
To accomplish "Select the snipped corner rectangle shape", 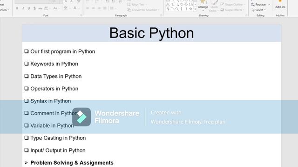I will (191, 4).
